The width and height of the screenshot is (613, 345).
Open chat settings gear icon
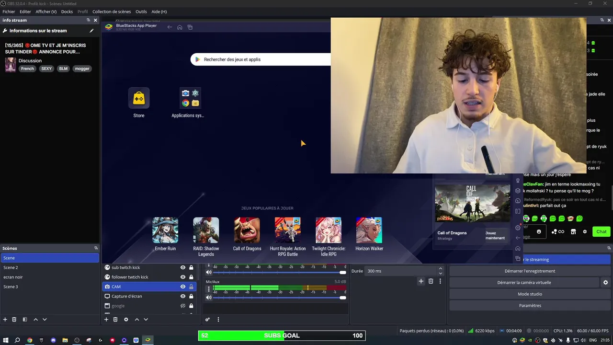(x=585, y=232)
